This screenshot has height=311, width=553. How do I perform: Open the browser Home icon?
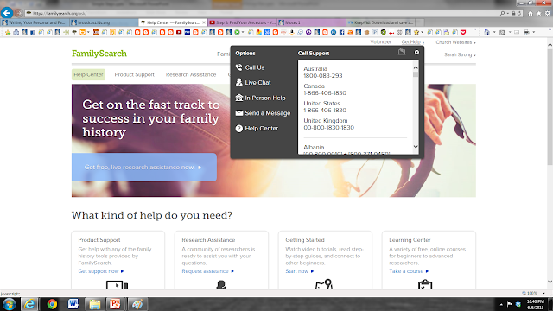(531, 14)
